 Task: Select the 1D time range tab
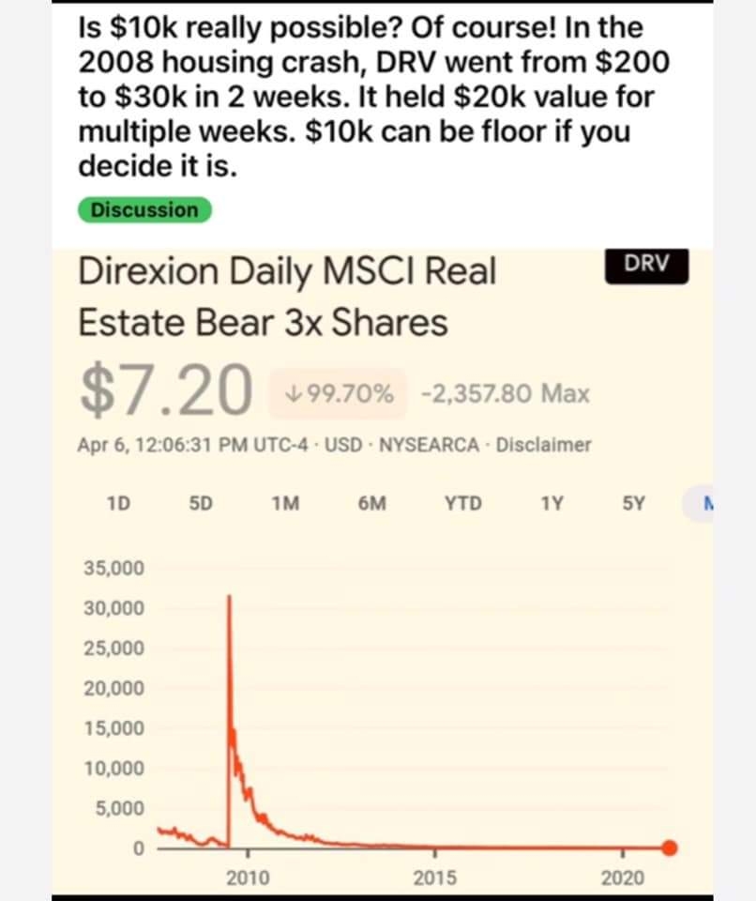coord(118,503)
